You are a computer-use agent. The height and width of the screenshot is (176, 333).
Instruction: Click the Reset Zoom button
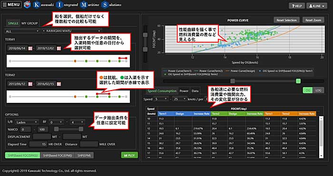(x=313, y=20)
